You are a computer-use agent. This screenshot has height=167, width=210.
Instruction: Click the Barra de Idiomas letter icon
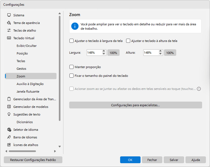pos(9,137)
